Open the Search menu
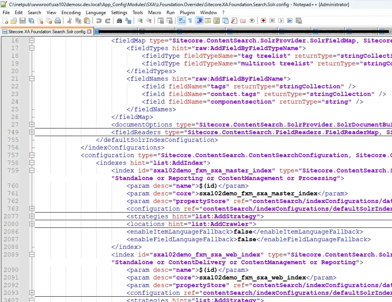 34,13
